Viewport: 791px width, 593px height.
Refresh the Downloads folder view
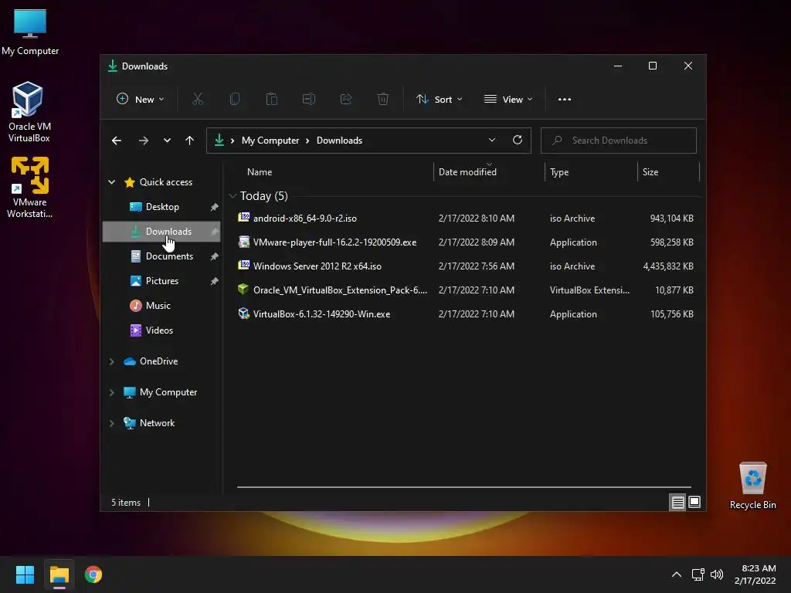[517, 141]
